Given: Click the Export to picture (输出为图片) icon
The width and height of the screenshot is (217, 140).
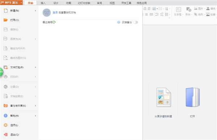Looking at the screenshot, I should (x=5, y=58).
